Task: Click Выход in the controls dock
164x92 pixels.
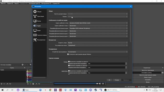Action: coord(148,82)
